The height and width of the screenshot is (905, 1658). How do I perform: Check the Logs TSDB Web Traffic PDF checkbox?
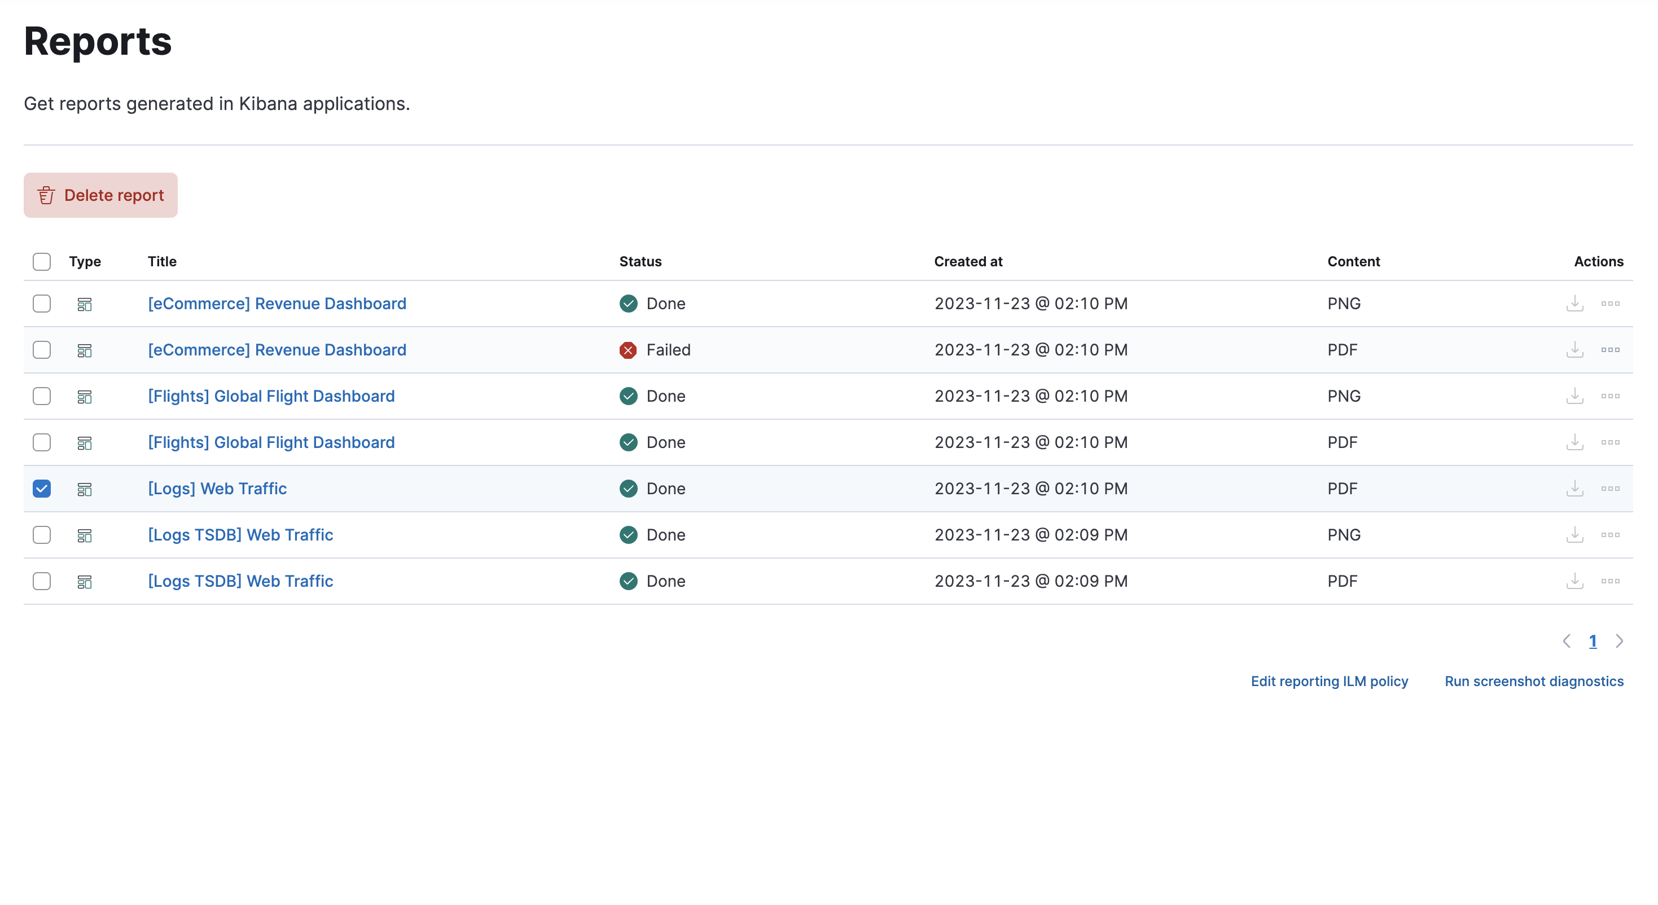[x=42, y=581]
